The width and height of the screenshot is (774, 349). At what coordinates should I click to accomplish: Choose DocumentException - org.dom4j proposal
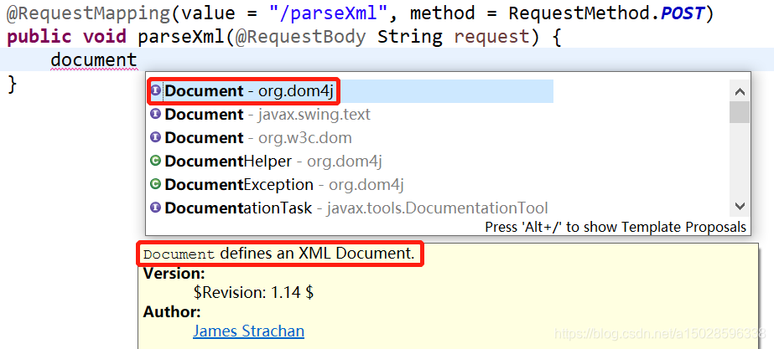pos(351,185)
